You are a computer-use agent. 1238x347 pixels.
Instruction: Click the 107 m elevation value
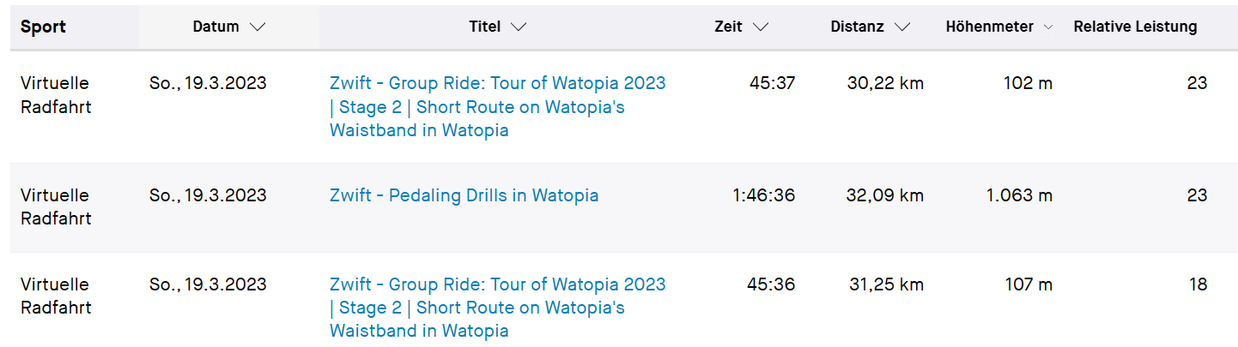coord(1028,284)
